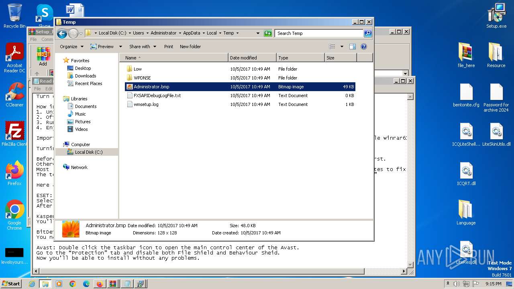Viewport: 514px width, 289px height.
Task: Open the Music library
Action: [x=80, y=114]
